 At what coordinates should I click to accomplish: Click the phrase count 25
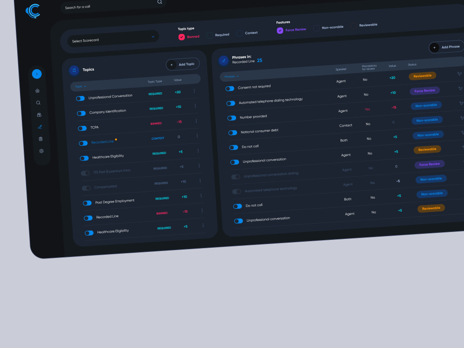[259, 60]
